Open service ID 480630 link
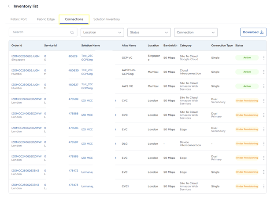The width and height of the screenshot is (274, 201). point(74,71)
